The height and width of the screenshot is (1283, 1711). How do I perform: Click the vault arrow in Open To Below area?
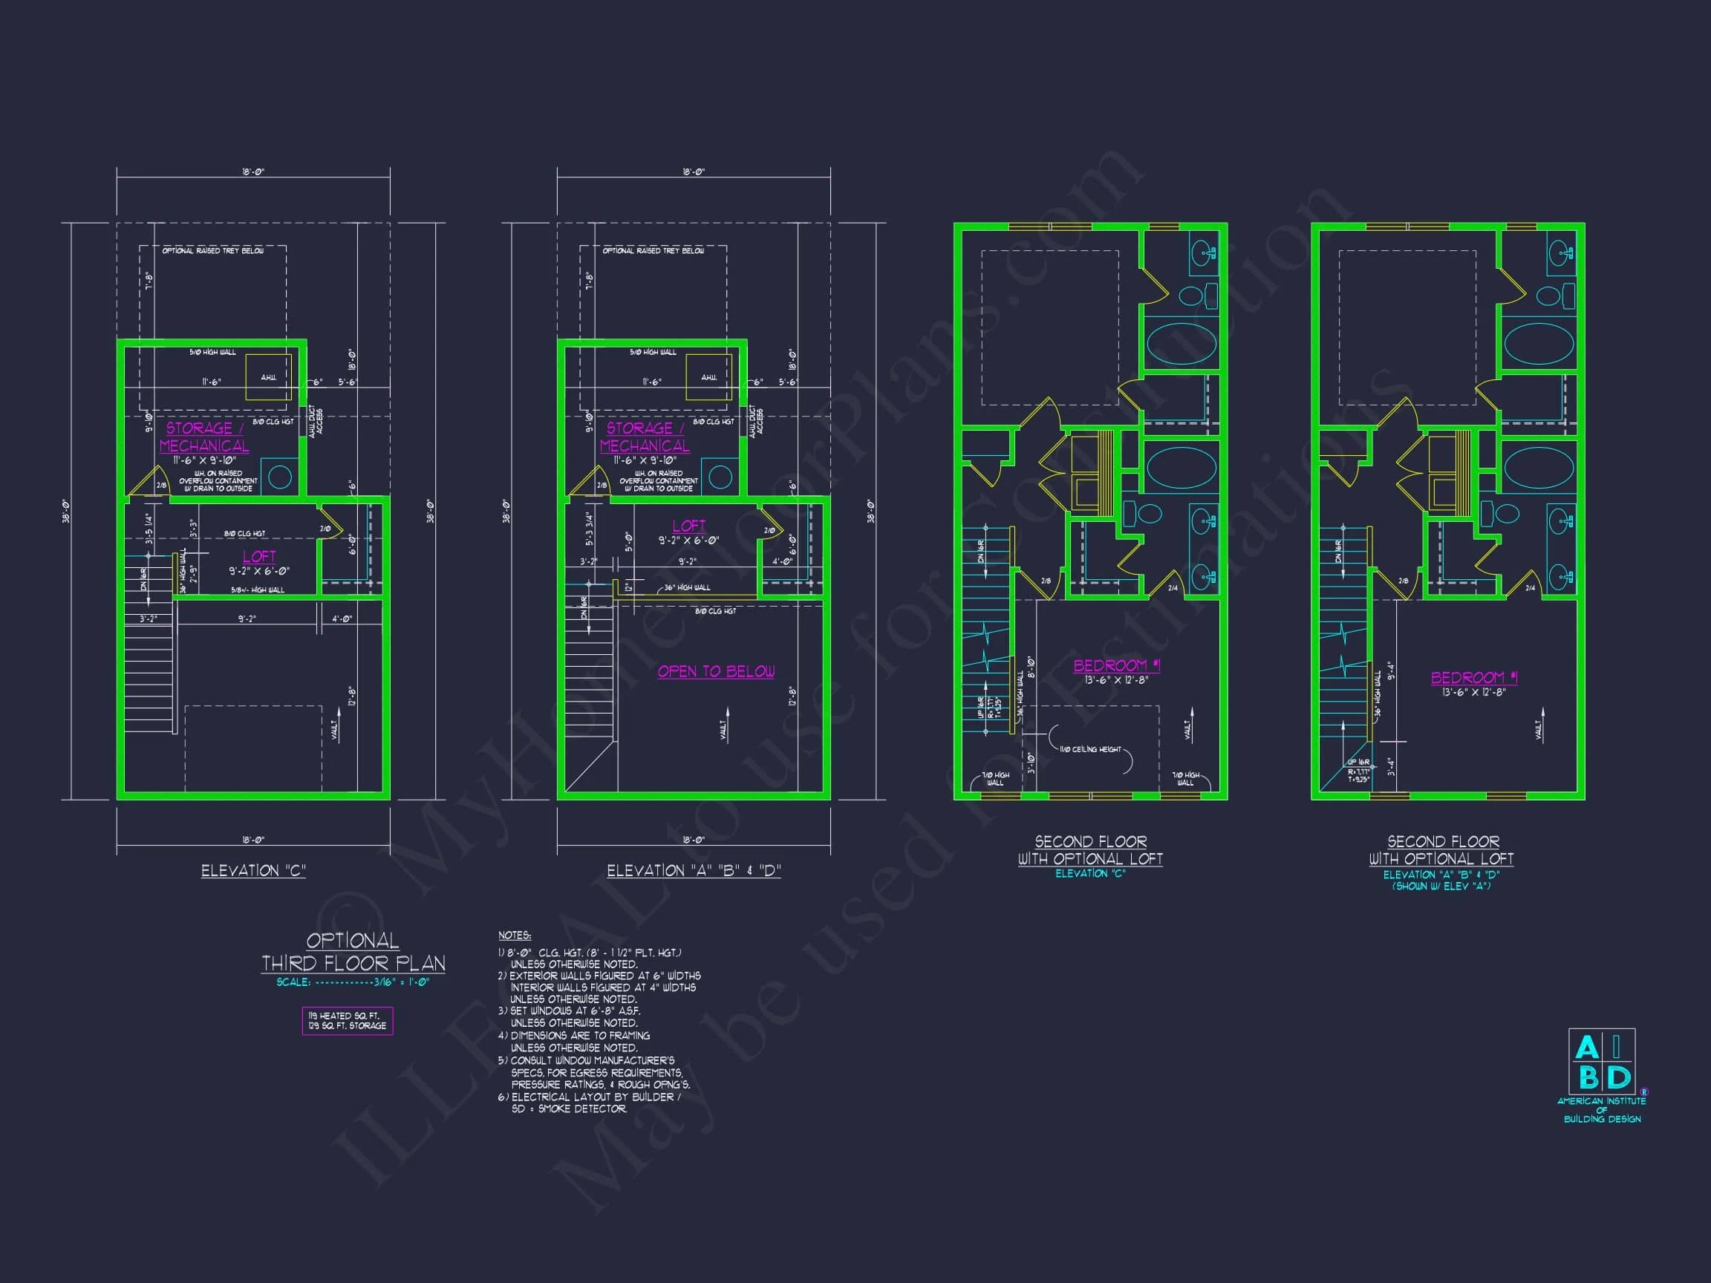[726, 724]
